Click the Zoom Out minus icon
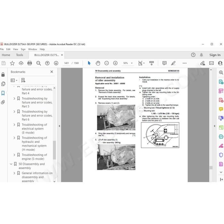 point(107,63)
